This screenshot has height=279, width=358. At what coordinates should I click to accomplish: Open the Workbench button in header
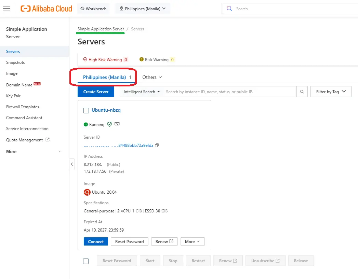coord(93,9)
